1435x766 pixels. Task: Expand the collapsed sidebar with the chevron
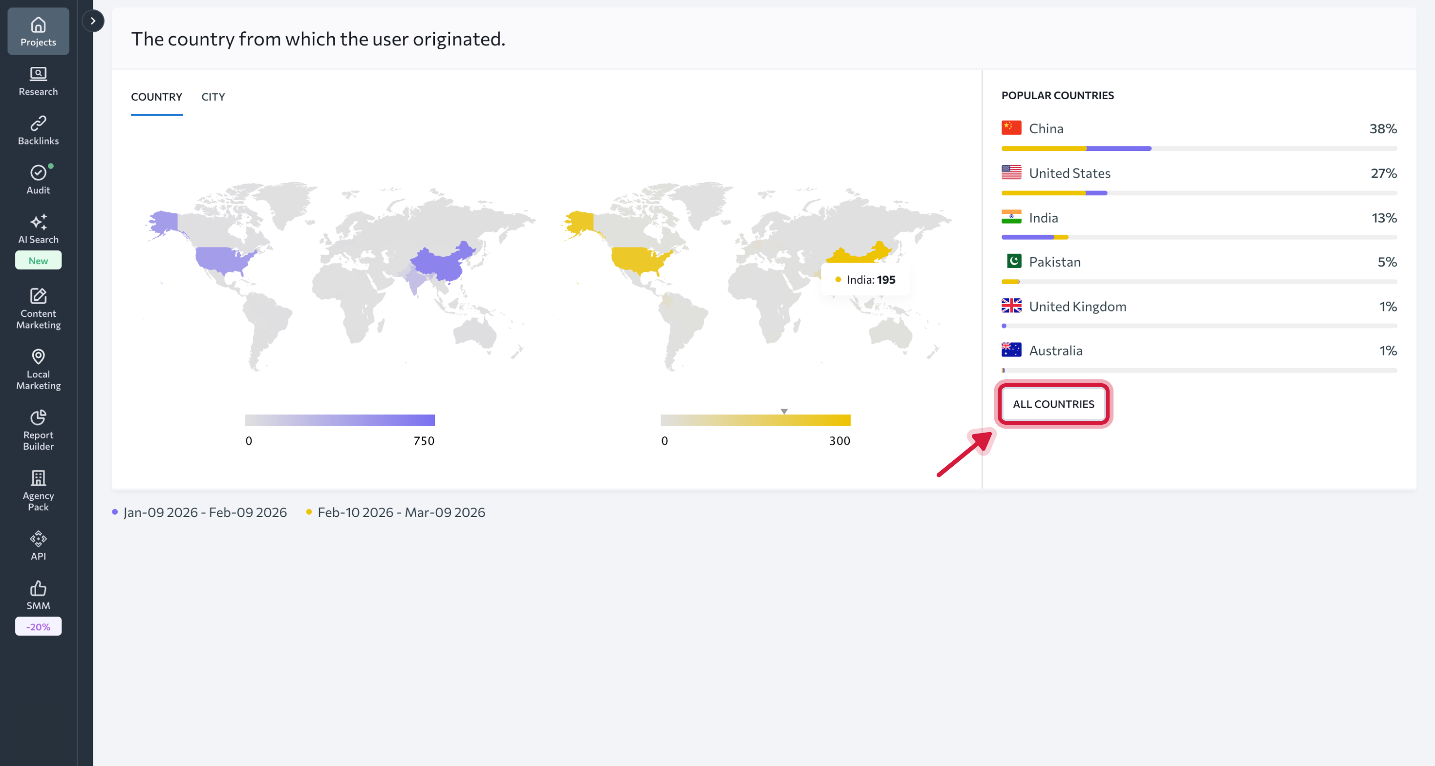[92, 21]
